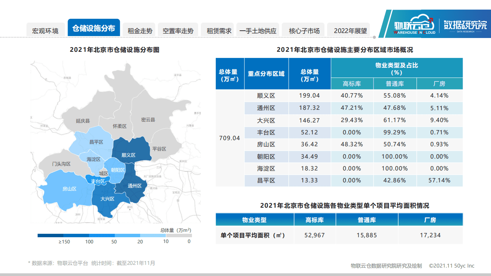Click 通州区 area on the map
Image resolution: width=491 pixels, height=276 pixels.
point(135,185)
